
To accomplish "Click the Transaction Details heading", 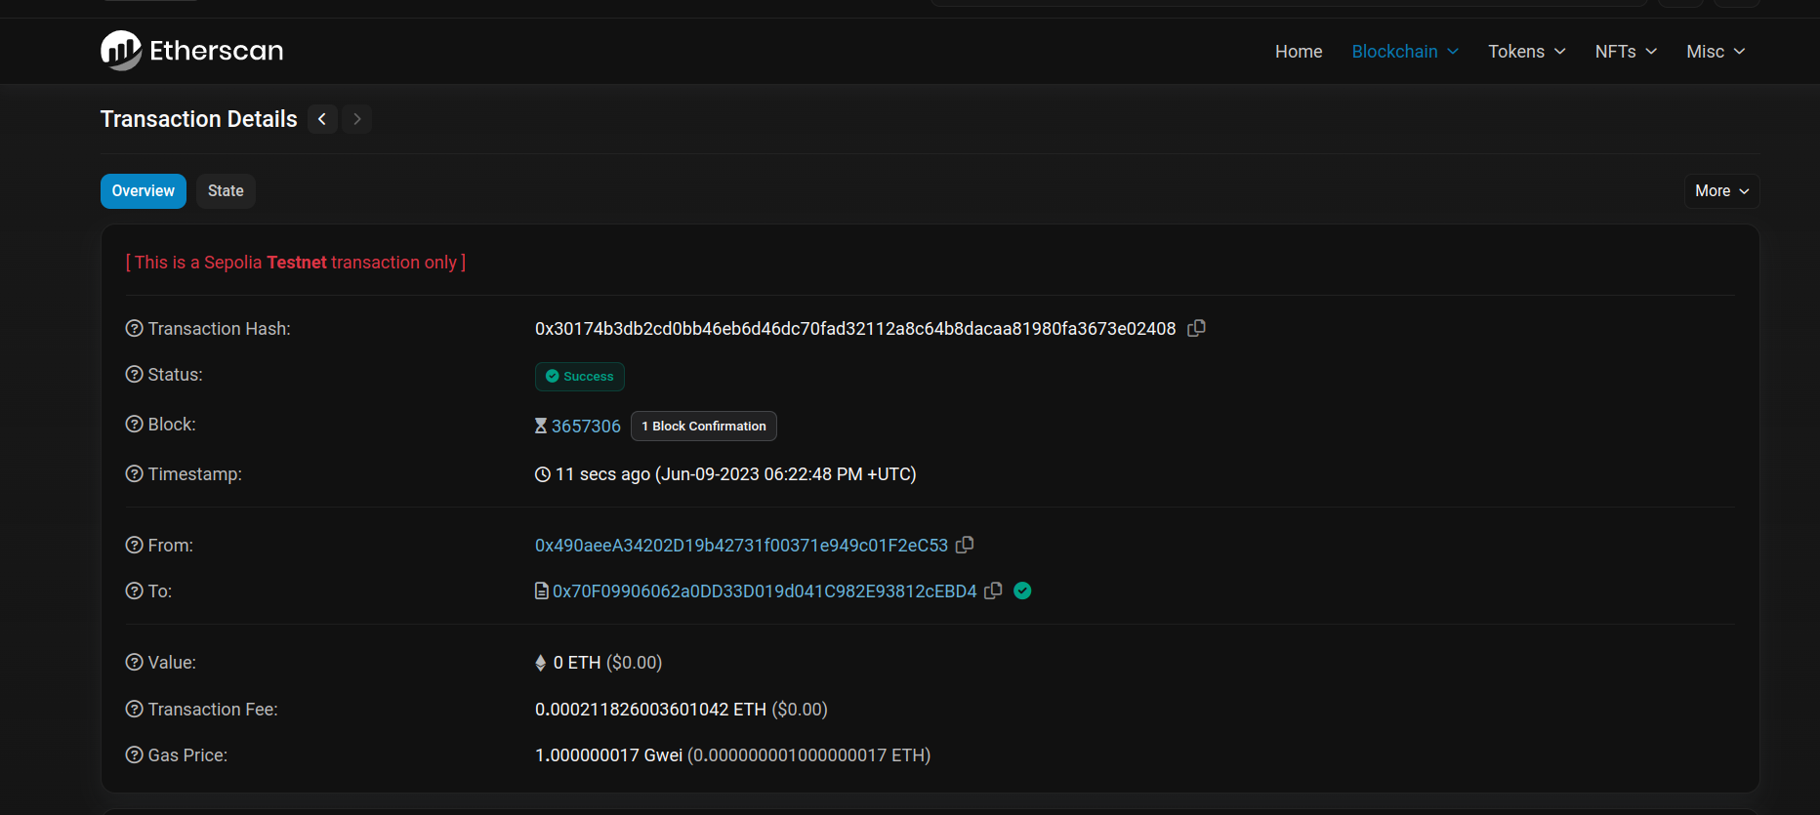I will (x=199, y=119).
